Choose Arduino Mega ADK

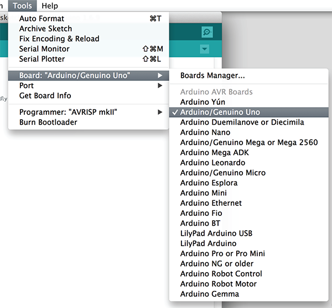coord(249,153)
